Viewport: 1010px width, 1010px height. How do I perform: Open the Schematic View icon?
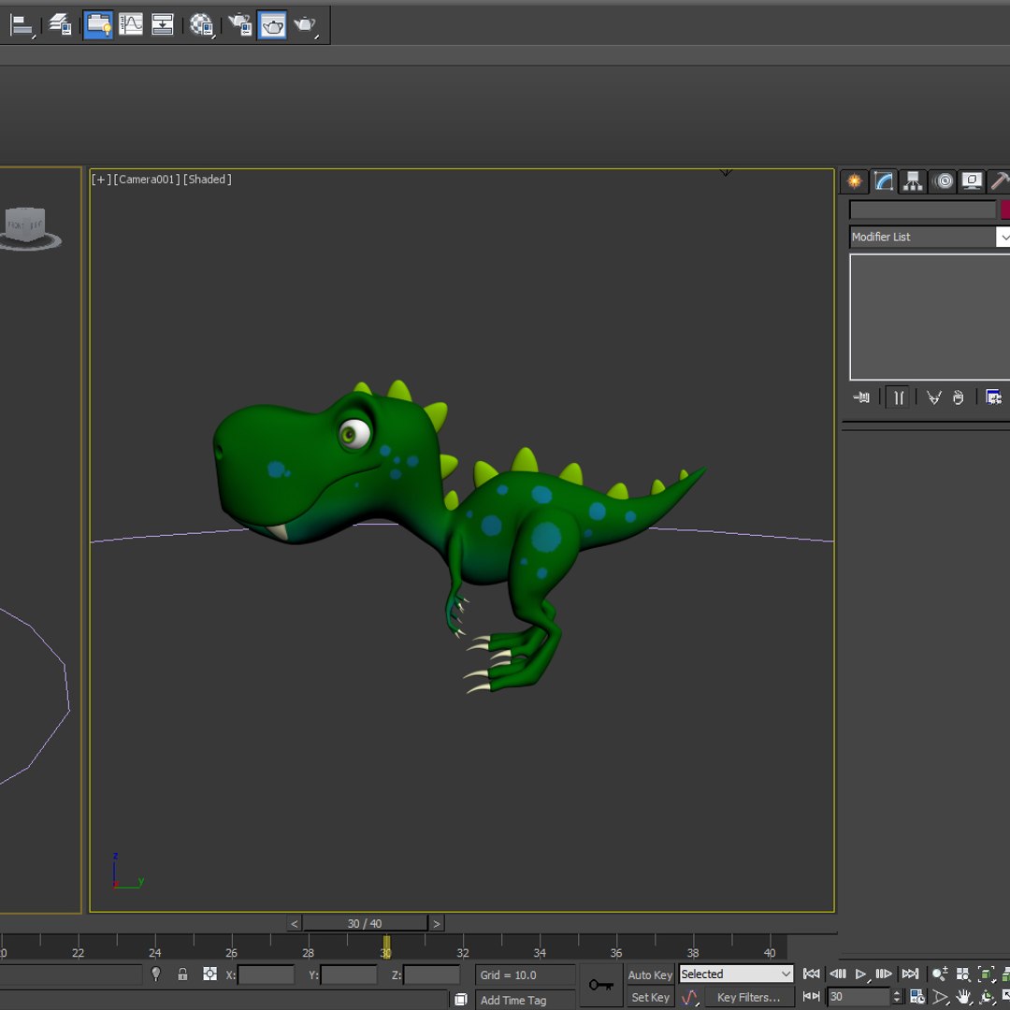coord(163,25)
